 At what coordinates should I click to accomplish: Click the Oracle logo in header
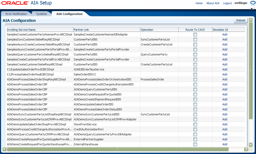coord(15,3)
